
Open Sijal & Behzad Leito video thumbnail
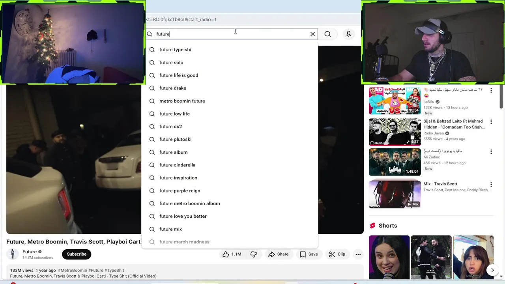[x=395, y=132]
